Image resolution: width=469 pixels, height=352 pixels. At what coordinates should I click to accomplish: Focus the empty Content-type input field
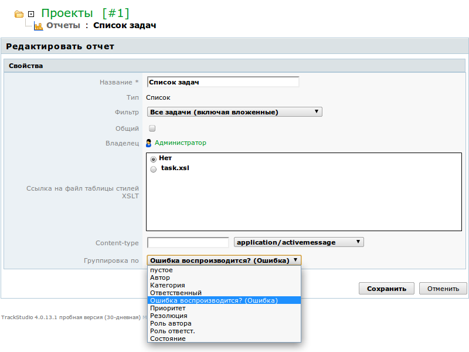(x=188, y=242)
